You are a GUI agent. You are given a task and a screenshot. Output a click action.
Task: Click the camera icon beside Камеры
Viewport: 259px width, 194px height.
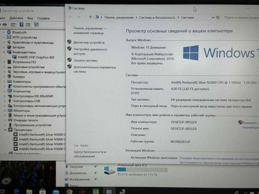[10, 76]
